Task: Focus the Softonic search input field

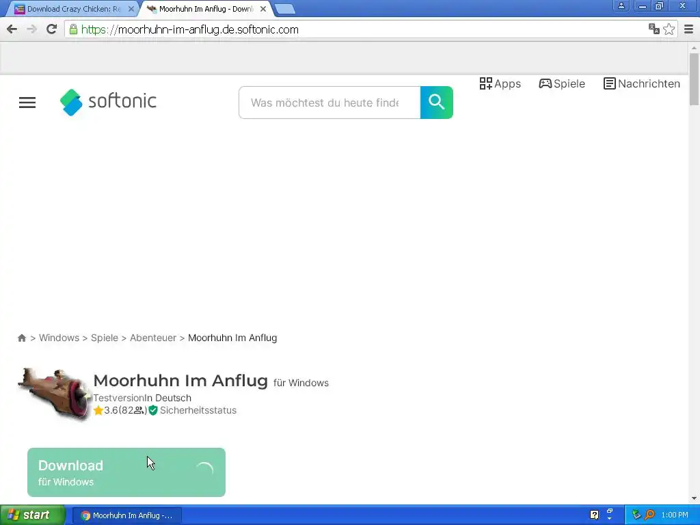Action: [x=329, y=103]
